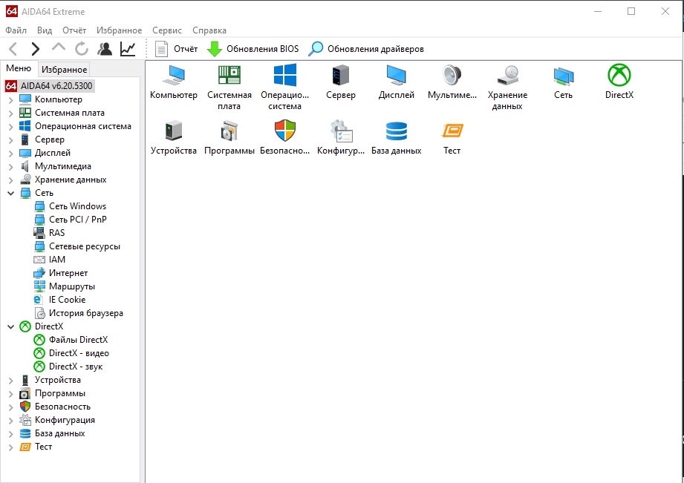The height and width of the screenshot is (483, 684).
Task: Click the user profile toolbar icon
Action: tap(105, 49)
